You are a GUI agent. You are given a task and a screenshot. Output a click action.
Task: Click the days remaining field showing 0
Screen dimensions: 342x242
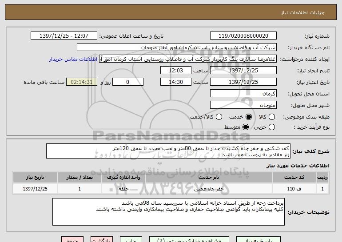pyautogui.click(x=128, y=82)
